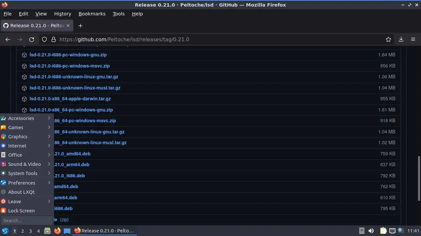This screenshot has height=236, width=421.
Task: Switch to virtual desktop 4
Action: click(x=38, y=231)
